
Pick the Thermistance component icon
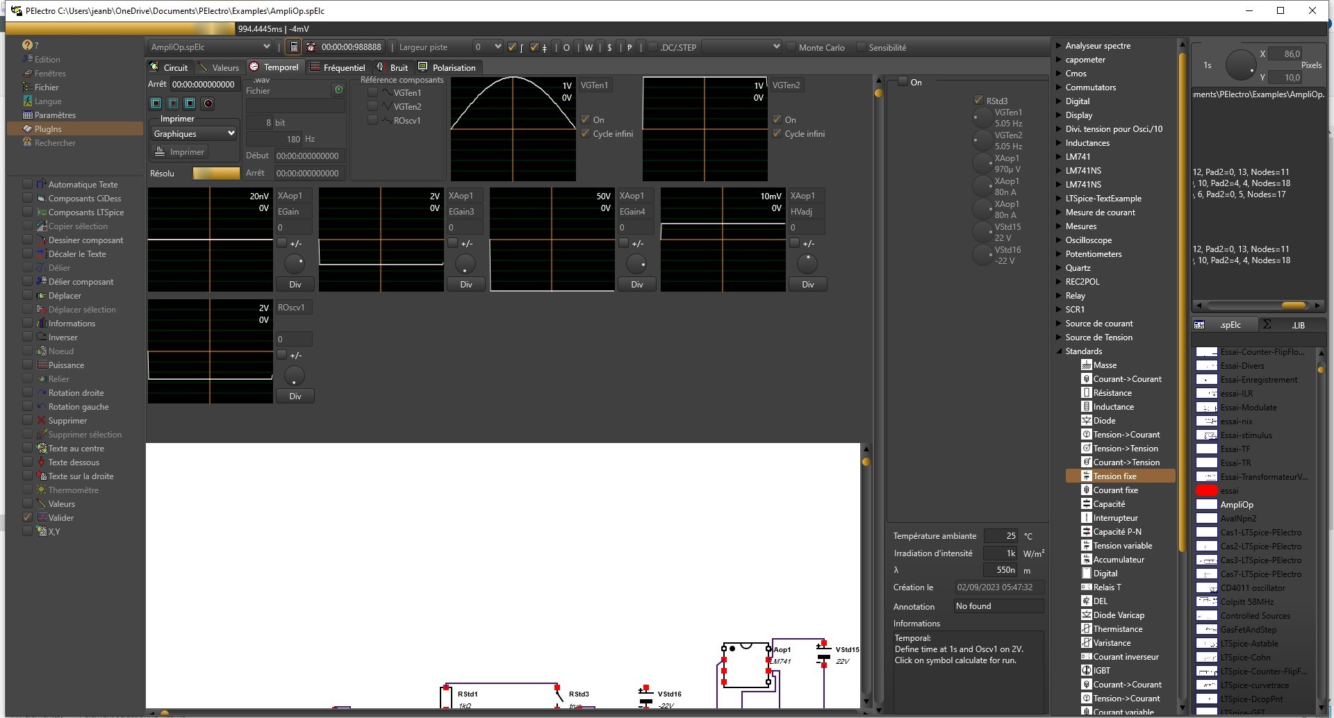[x=1087, y=629]
